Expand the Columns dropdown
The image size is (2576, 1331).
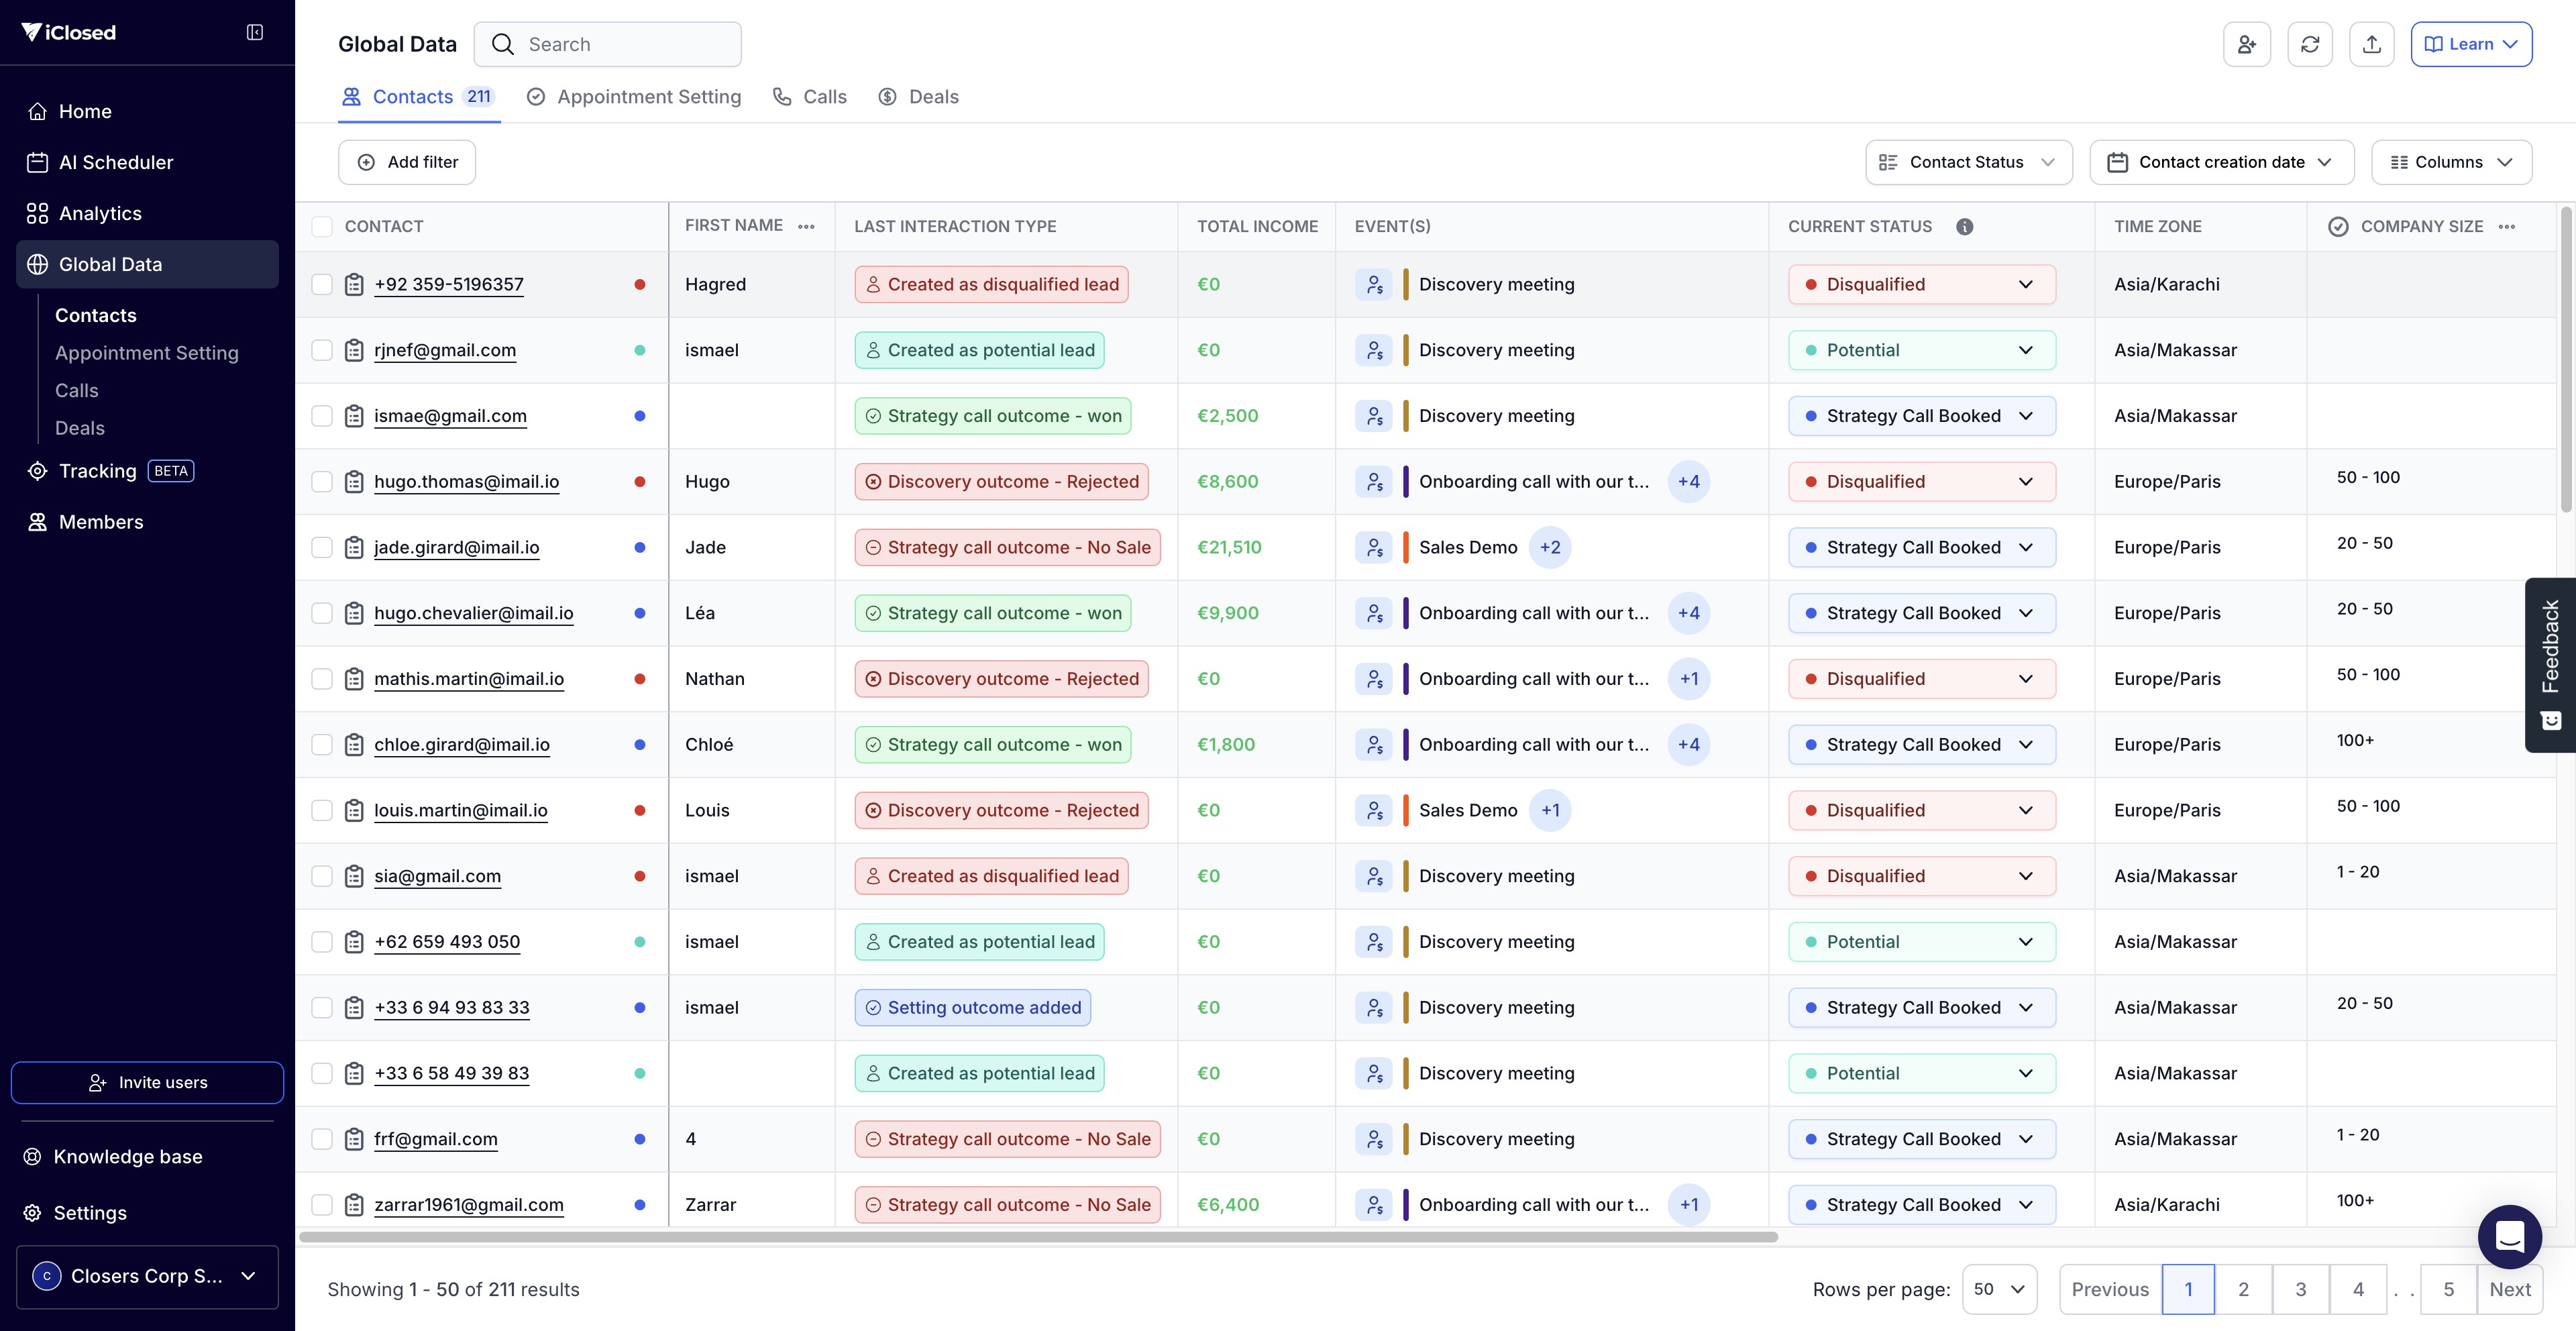pyautogui.click(x=2451, y=162)
